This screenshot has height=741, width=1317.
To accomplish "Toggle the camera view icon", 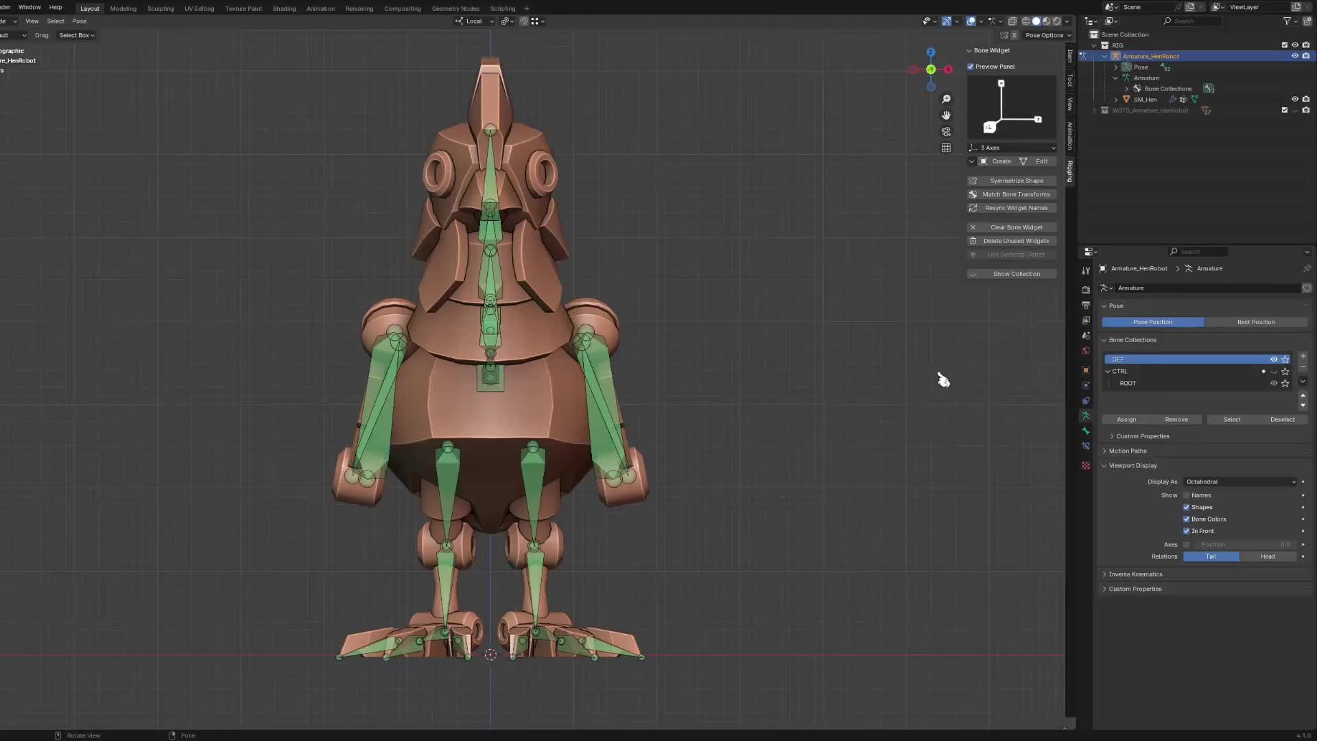I will point(946,131).
